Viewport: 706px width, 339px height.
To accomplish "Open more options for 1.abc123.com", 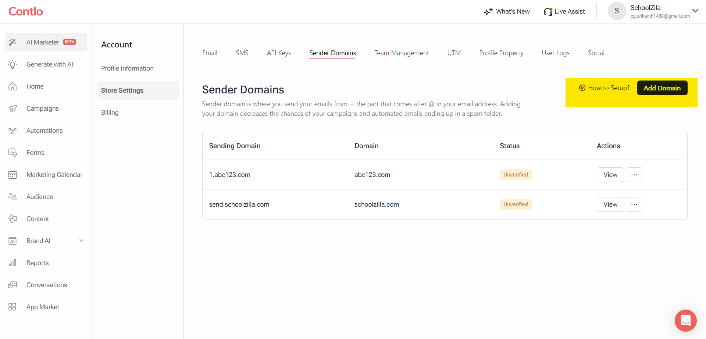I will coord(634,175).
